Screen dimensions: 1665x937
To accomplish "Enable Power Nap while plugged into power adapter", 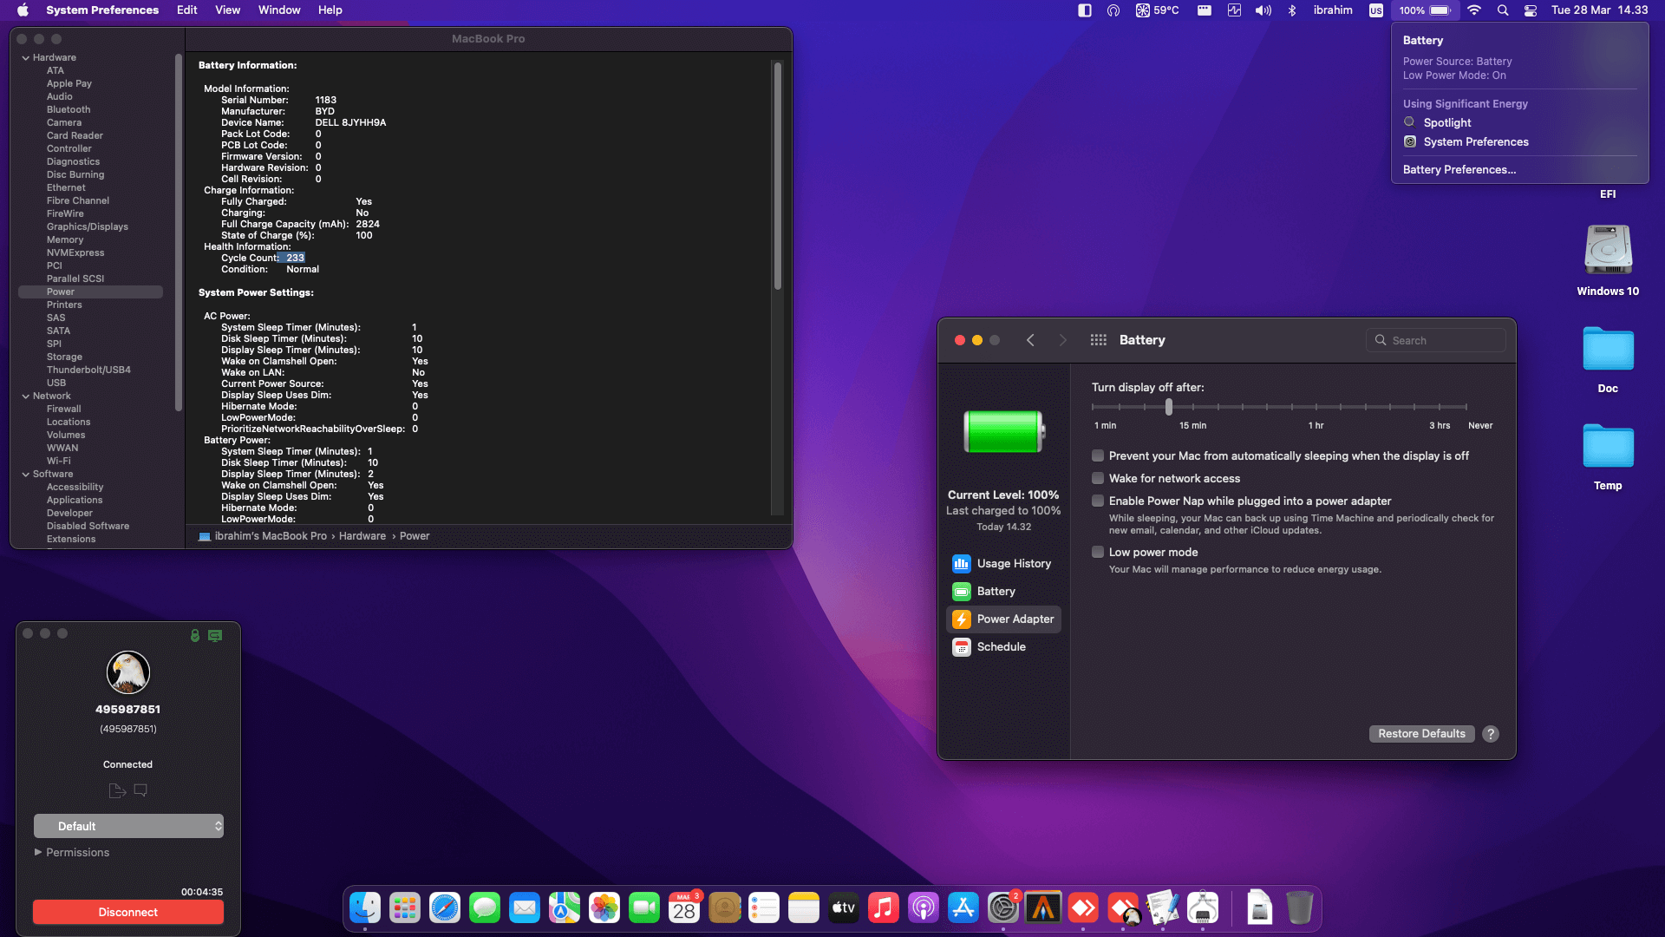I will (1098, 501).
